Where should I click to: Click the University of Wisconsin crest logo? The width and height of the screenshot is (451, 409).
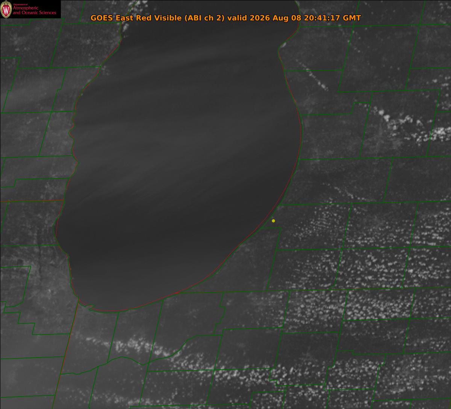(6, 9)
